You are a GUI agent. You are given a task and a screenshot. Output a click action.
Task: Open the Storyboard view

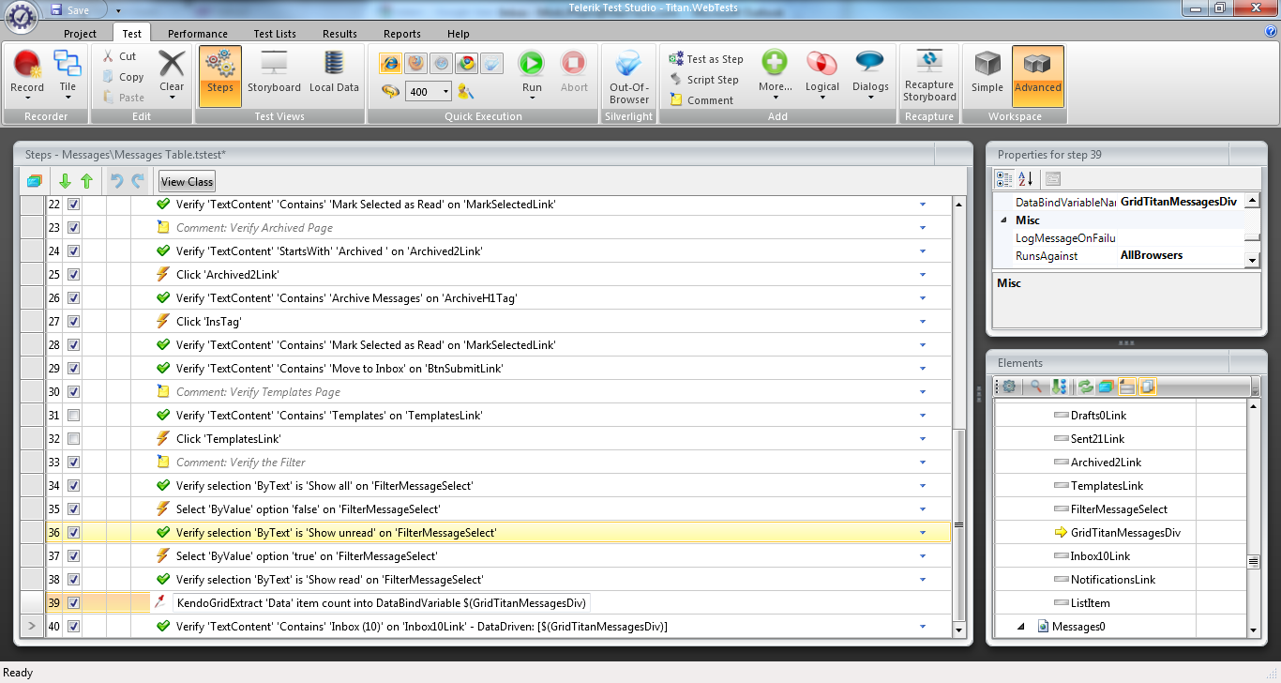click(x=274, y=72)
